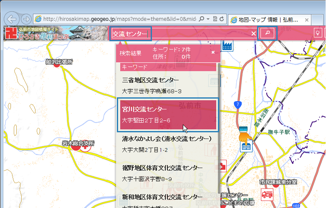Click the Route 102 shield on the map

click(x=296, y=206)
